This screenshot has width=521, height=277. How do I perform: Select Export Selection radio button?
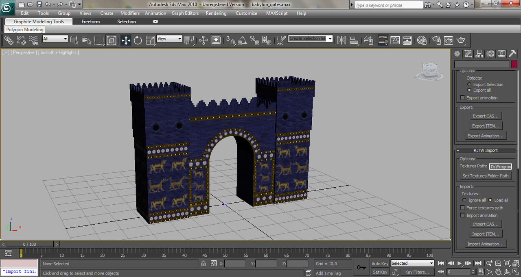coord(469,84)
